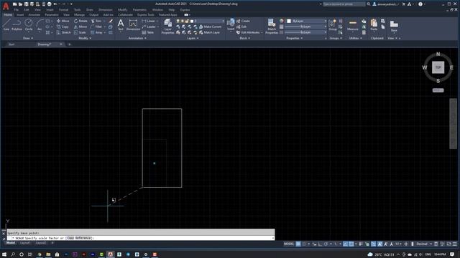Select the Copy option in command line
Image resolution: width=460 pixels, height=258 pixels.
(70, 238)
